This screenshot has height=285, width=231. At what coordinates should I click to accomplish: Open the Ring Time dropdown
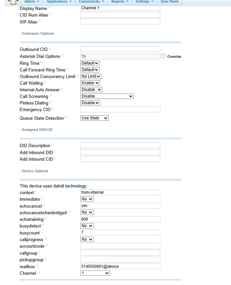pos(90,63)
